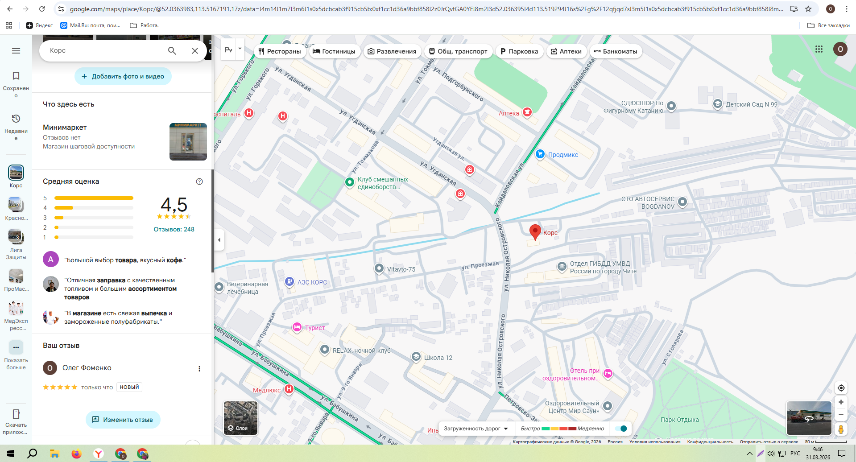Collapse the side panel arrow
The image size is (856, 462).
pyautogui.click(x=219, y=240)
